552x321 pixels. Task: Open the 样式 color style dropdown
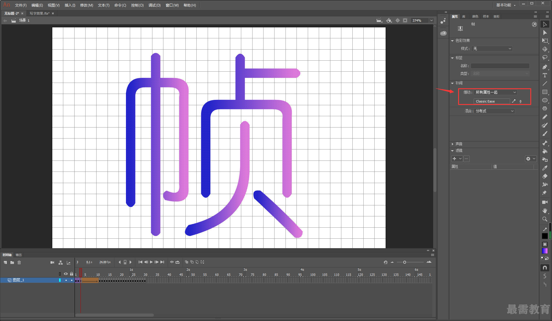(x=492, y=48)
